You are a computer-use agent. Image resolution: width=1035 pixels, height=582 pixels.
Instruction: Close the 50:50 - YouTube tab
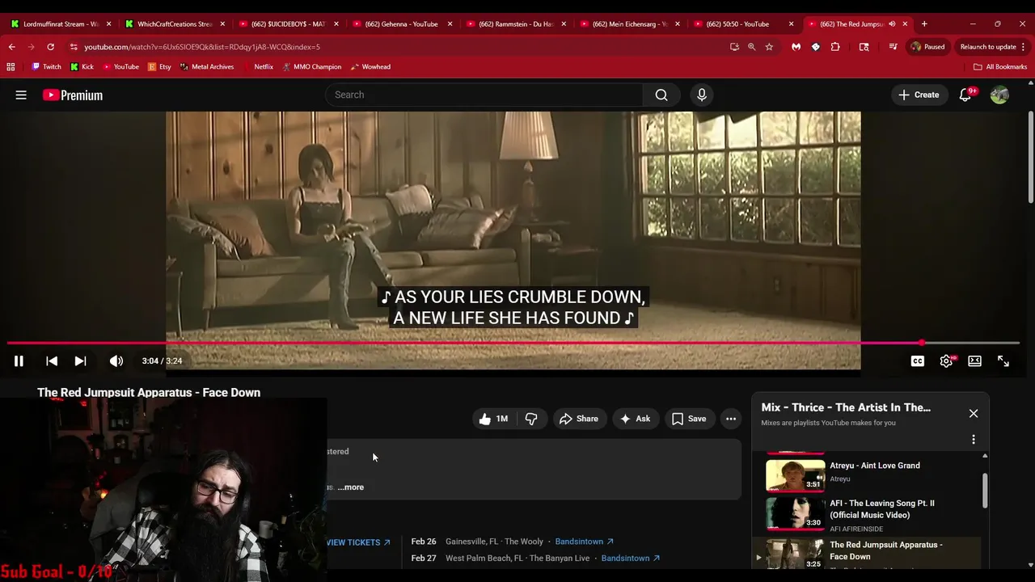pos(792,24)
